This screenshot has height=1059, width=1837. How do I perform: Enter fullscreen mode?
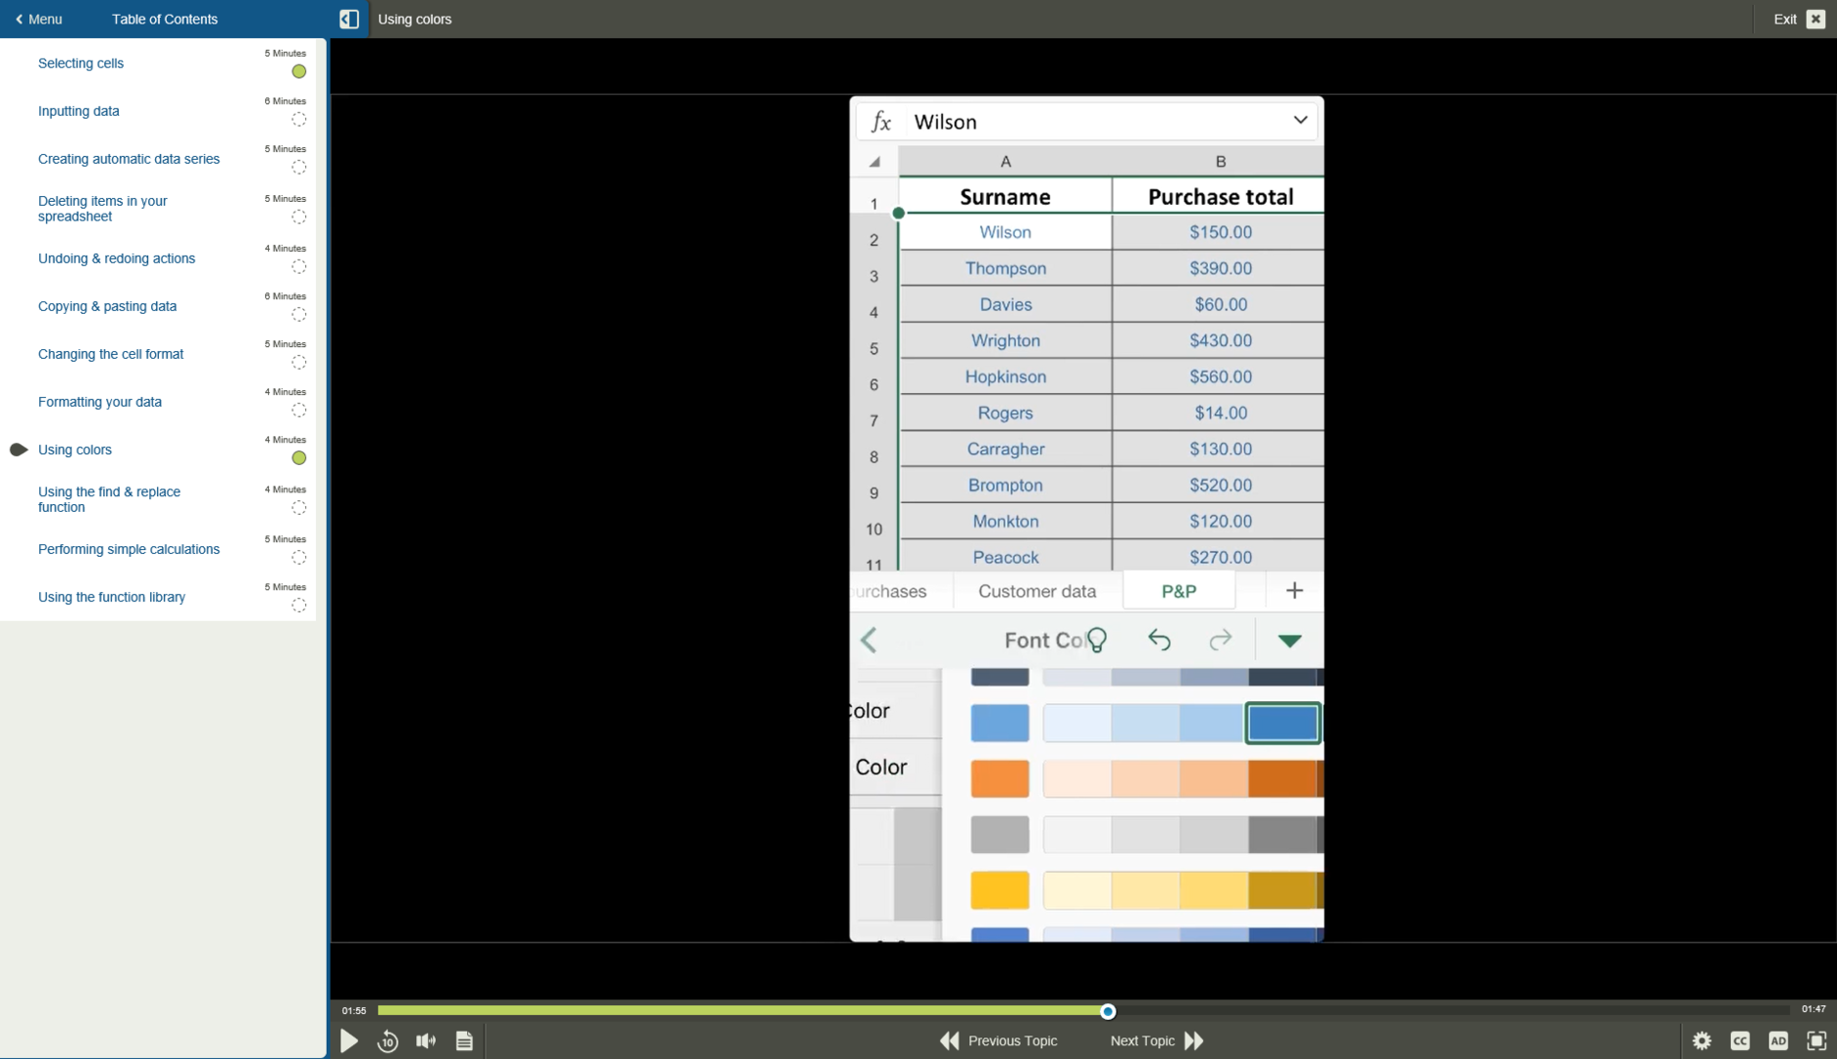pos(1816,1040)
